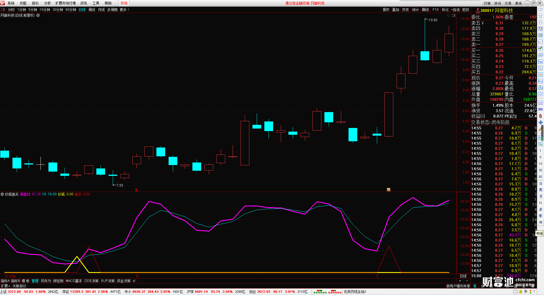Image resolution: width=544 pixels, height=295 pixels.
Task: Open the red-line trend chart icon in sidebar
Action: click(x=541, y=42)
